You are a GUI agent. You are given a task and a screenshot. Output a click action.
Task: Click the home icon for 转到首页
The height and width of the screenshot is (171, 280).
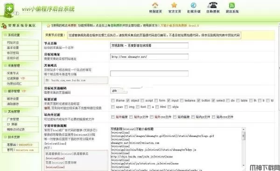point(155,5)
